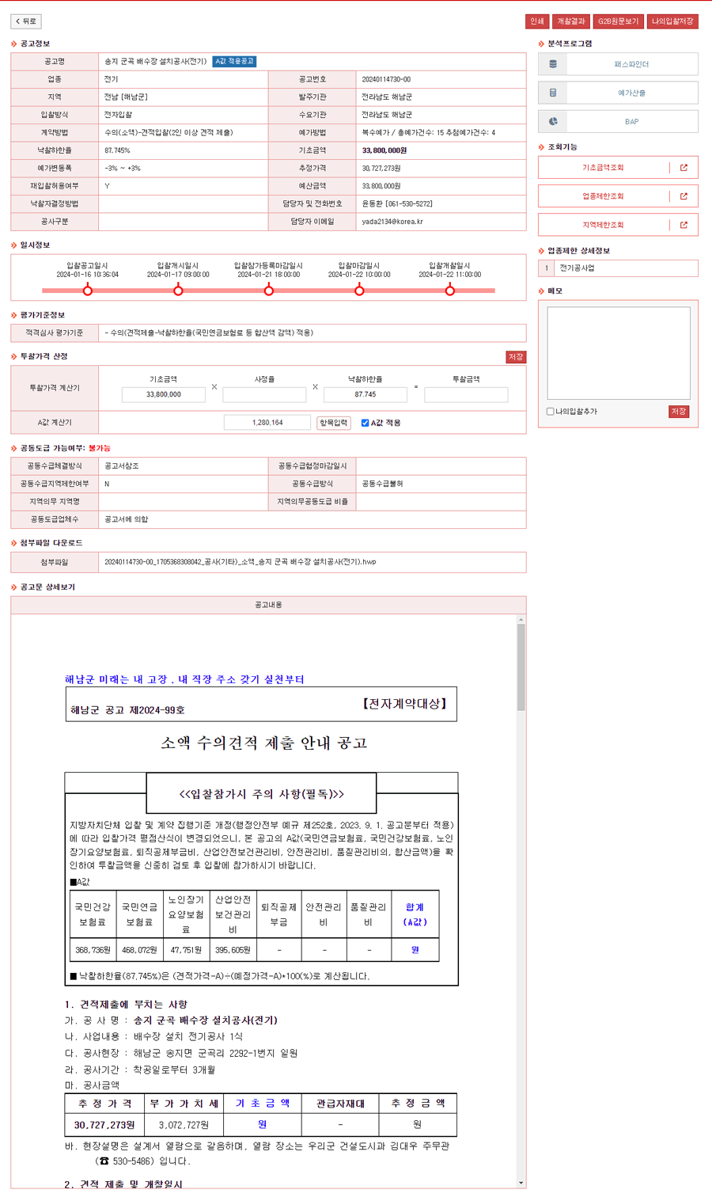Go back with the 뒤로 button
712x1197 pixels.
pos(26,21)
